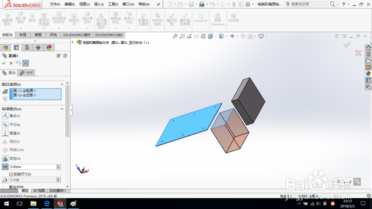Screen dimensions: 372x209
Task: Open the File Explorer task pane icon
Action: tap(368, 61)
